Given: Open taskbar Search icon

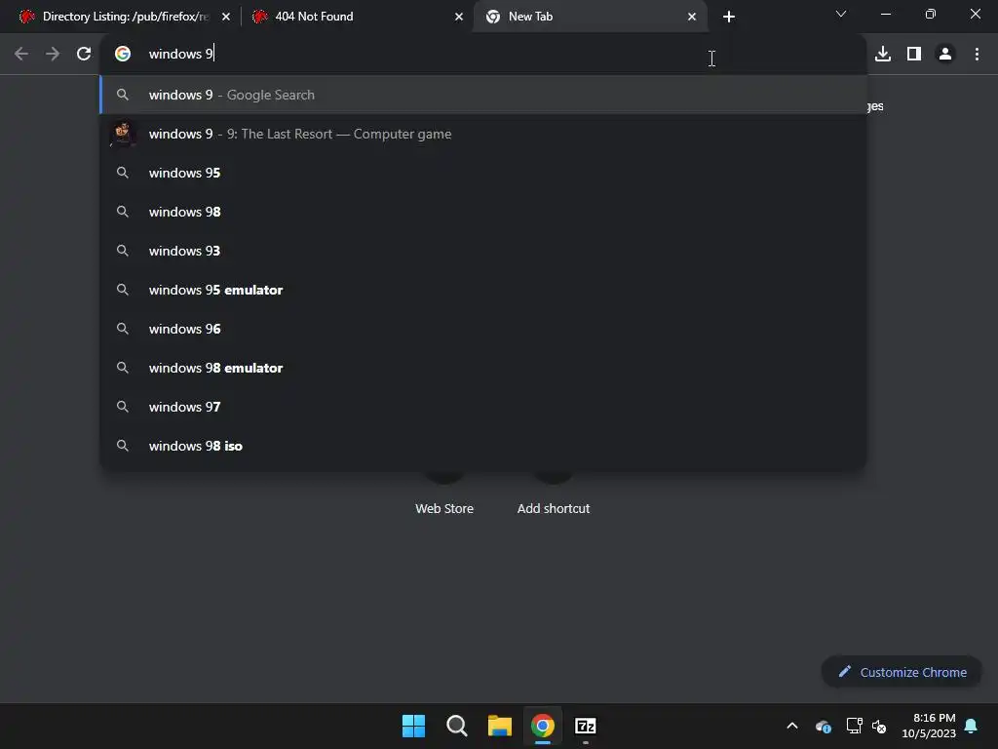Looking at the screenshot, I should 456,726.
